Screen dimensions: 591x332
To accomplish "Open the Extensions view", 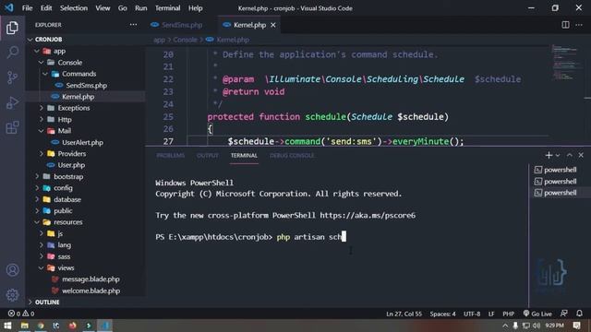I will point(12,127).
